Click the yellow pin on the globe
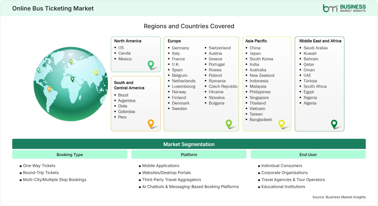Viewport: 378px width, 206px height. 95,73
